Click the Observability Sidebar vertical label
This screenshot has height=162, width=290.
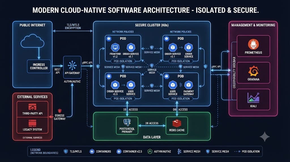234,73
